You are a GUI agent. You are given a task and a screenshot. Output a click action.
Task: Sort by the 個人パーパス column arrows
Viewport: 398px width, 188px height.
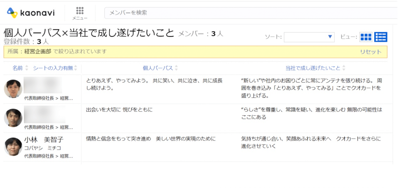coord(176,68)
